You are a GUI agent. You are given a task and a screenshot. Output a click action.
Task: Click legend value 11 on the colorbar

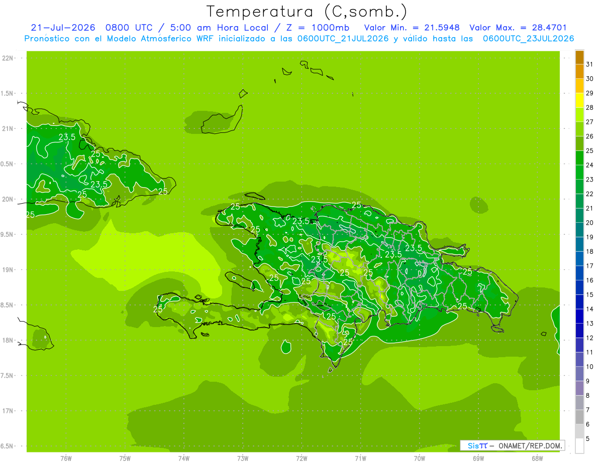point(589,352)
